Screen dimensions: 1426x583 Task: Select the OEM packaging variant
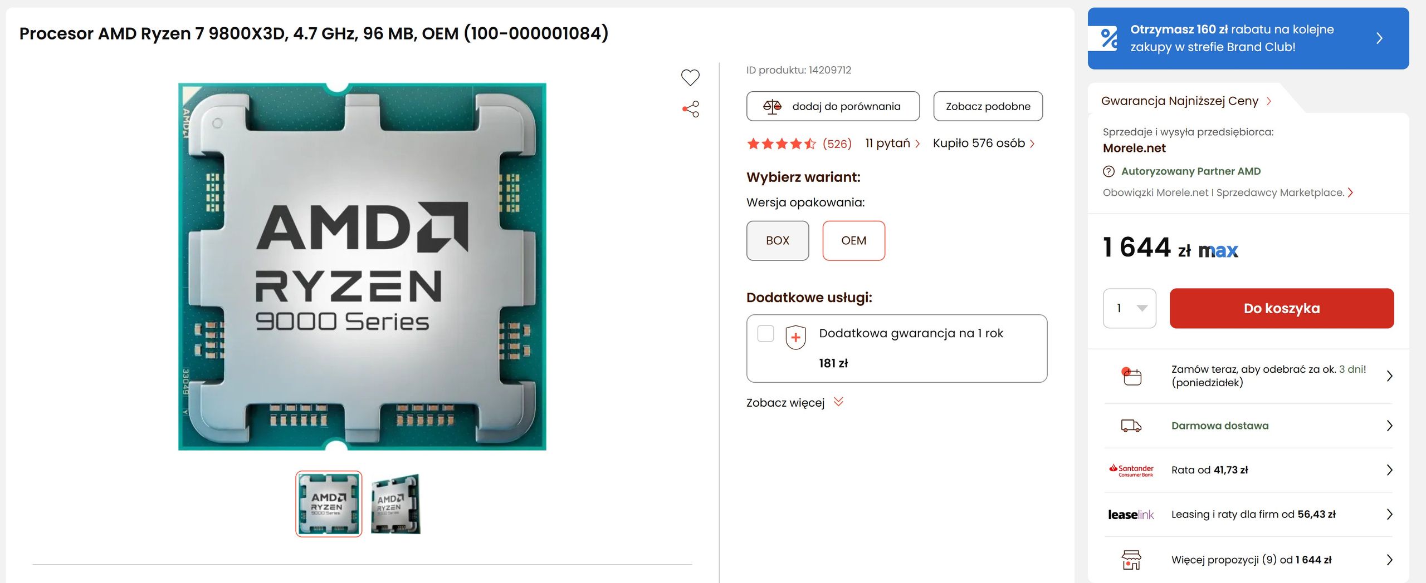pyautogui.click(x=854, y=240)
